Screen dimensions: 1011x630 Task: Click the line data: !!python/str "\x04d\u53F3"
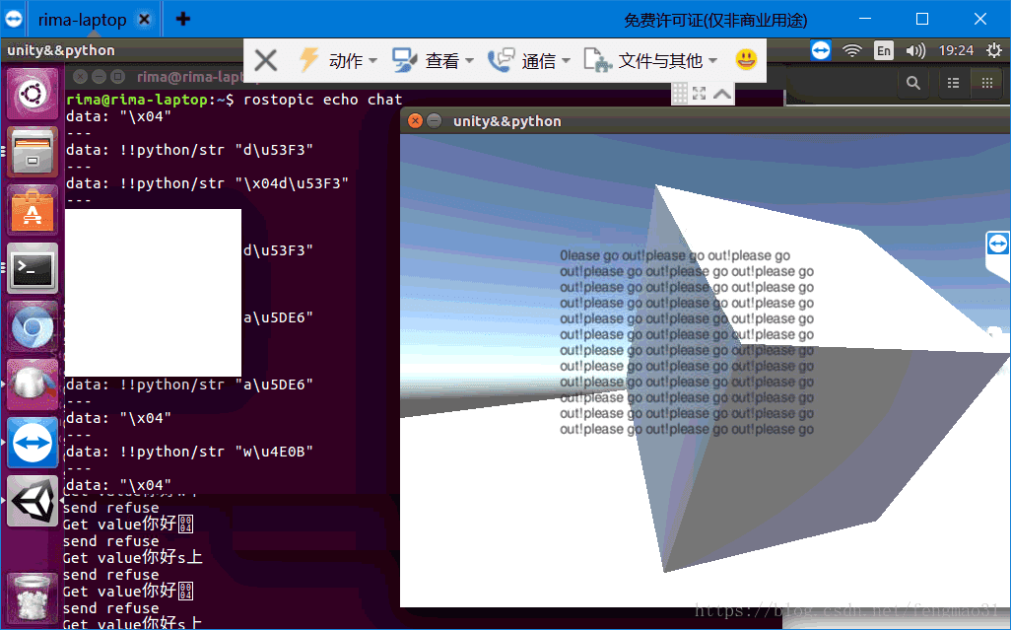pyautogui.click(x=208, y=183)
